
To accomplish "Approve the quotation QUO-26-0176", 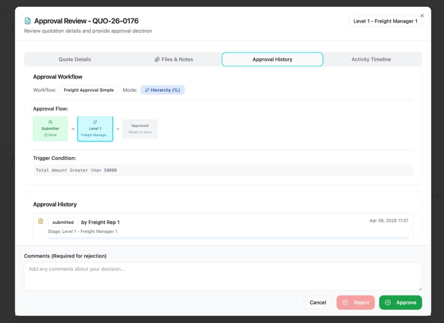I will point(400,302).
